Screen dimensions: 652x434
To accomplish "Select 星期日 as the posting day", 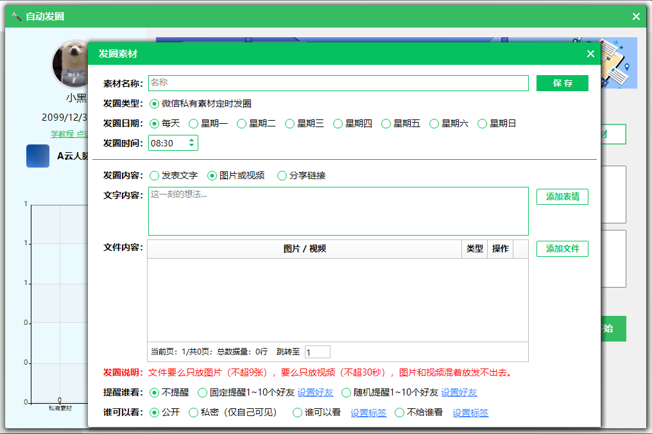I will click(x=483, y=123).
